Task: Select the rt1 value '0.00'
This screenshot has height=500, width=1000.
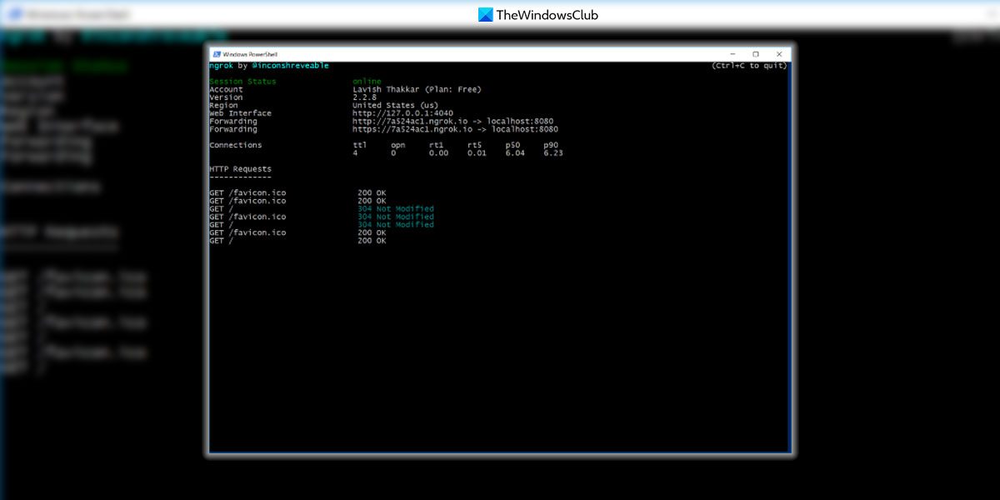Action: (439, 153)
